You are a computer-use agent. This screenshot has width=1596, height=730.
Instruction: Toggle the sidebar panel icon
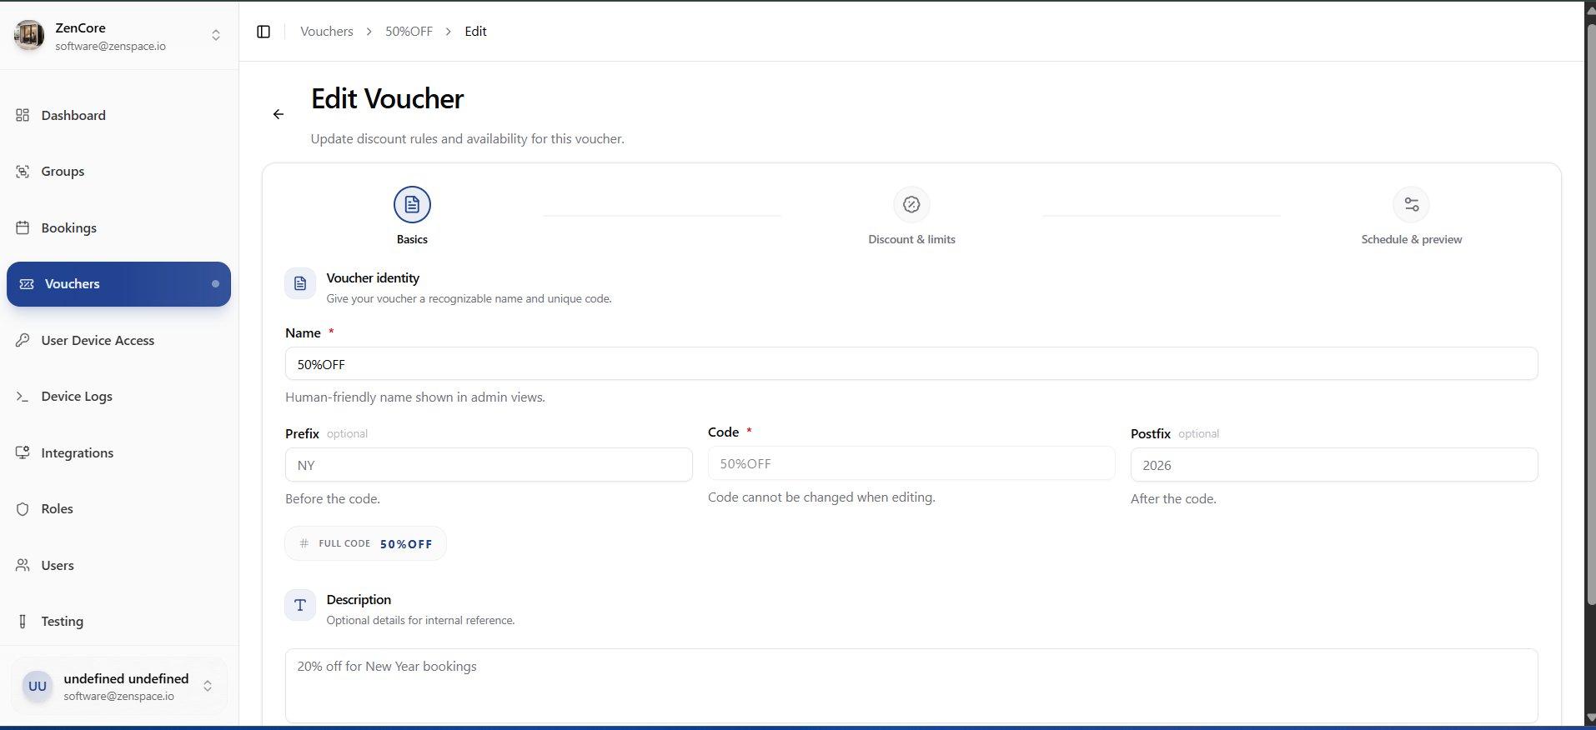[263, 32]
